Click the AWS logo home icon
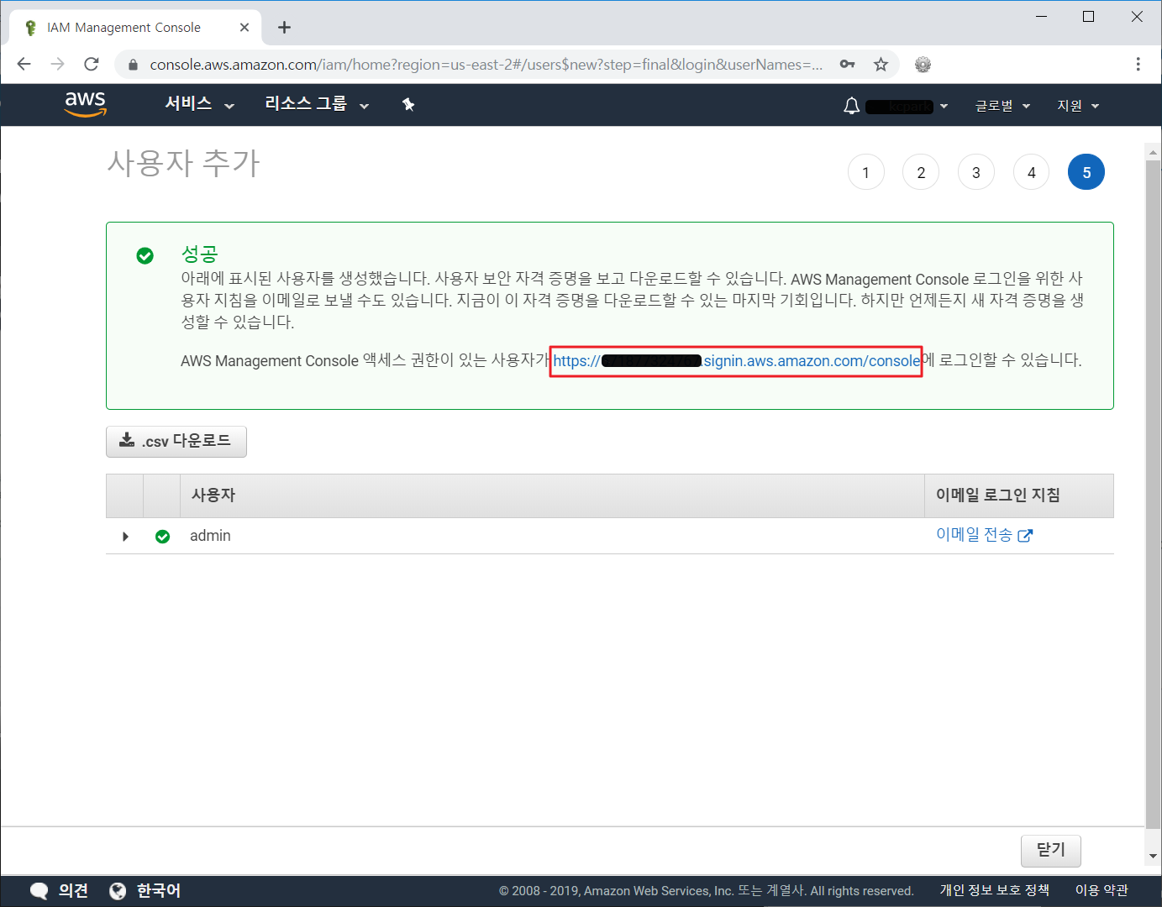The width and height of the screenshot is (1162, 907). [86, 105]
